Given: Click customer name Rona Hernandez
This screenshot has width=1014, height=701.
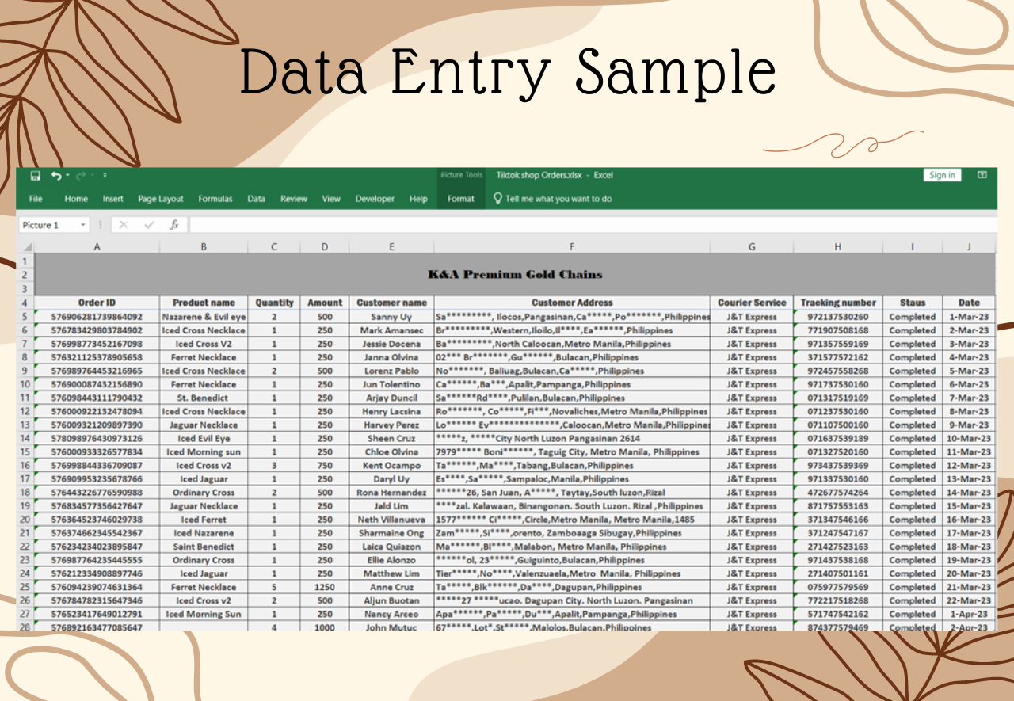Looking at the screenshot, I should click(x=391, y=493).
